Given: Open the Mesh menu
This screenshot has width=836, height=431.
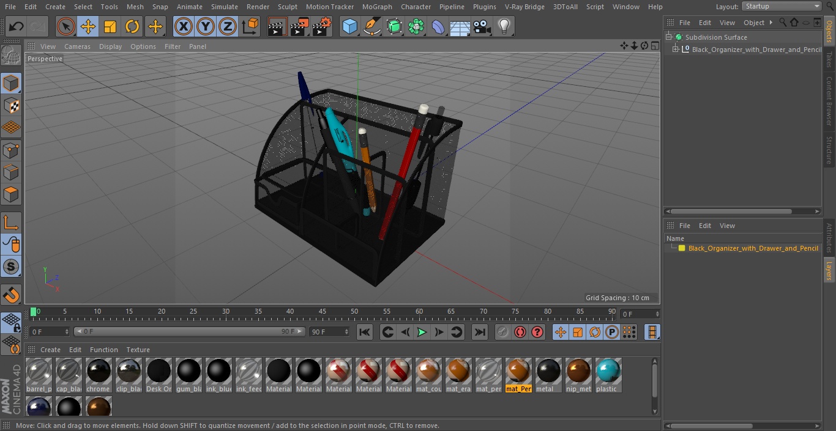Looking at the screenshot, I should pos(135,7).
